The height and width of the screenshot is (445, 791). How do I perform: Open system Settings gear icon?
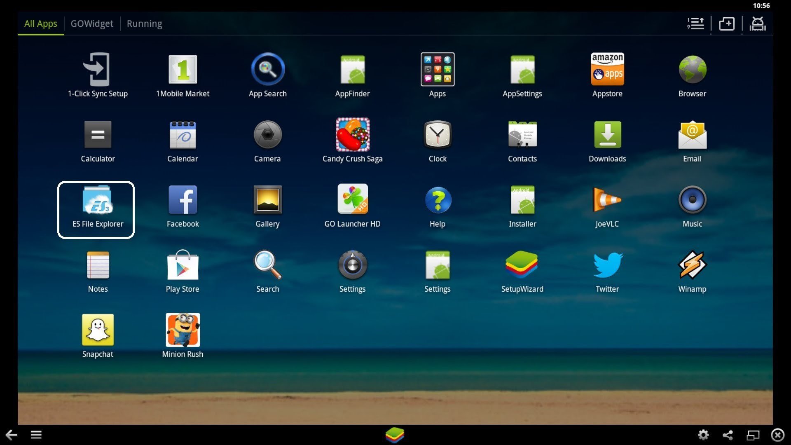pyautogui.click(x=704, y=435)
